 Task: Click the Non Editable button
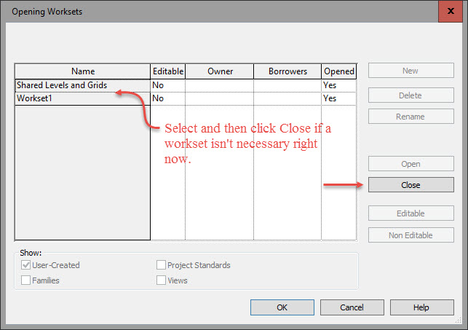point(411,235)
